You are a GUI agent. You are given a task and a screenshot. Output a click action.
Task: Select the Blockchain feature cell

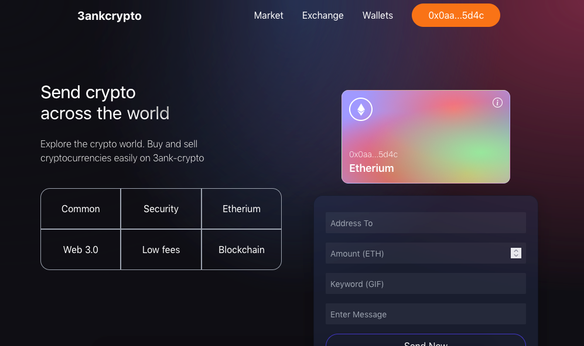[241, 250]
